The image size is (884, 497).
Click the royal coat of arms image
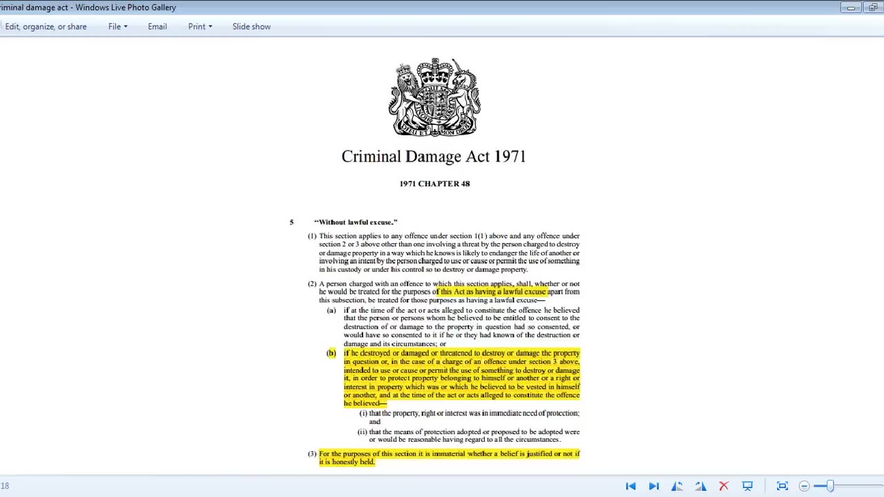pos(434,97)
